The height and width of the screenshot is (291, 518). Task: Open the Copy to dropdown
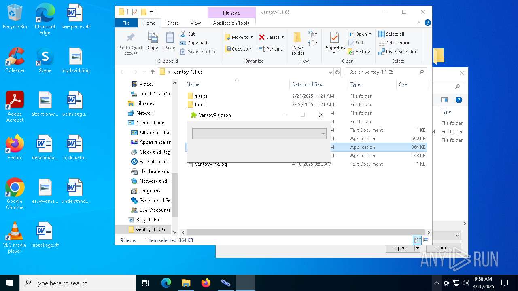click(238, 49)
